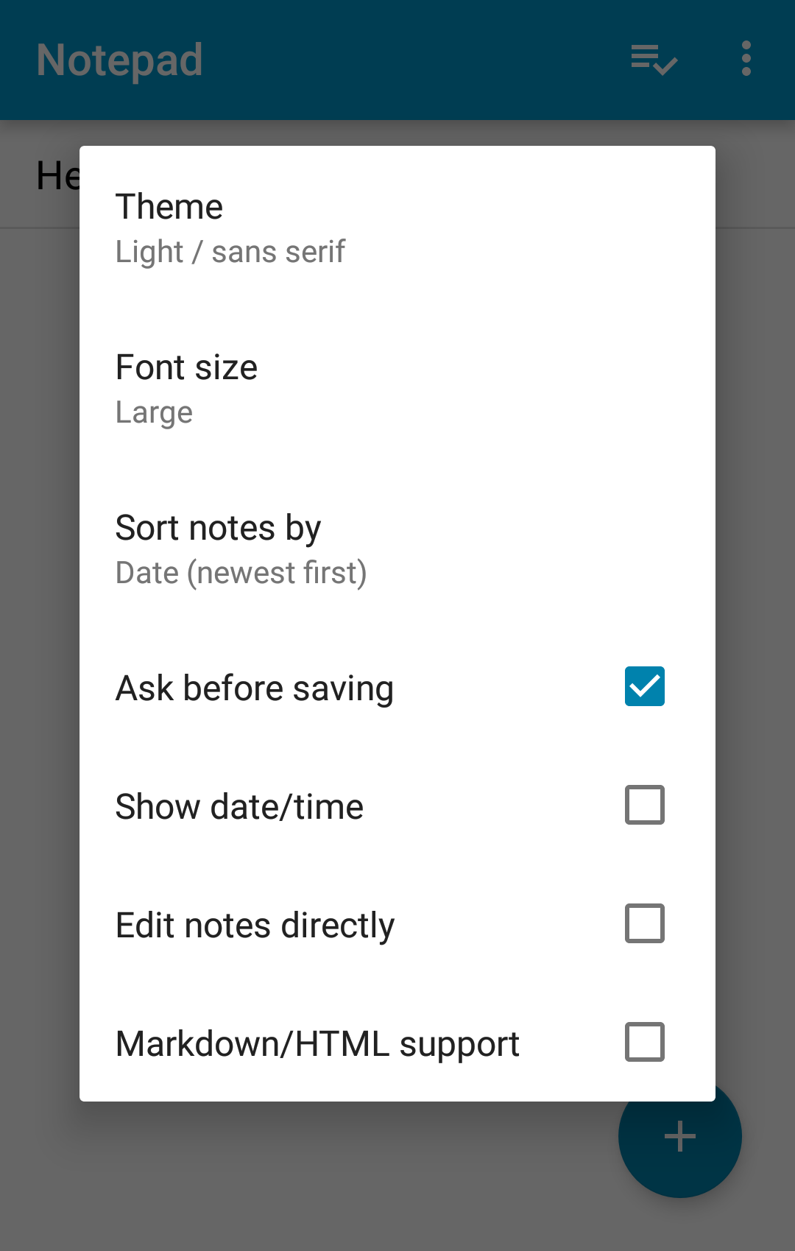Tap the plus floating action button

click(x=679, y=1137)
